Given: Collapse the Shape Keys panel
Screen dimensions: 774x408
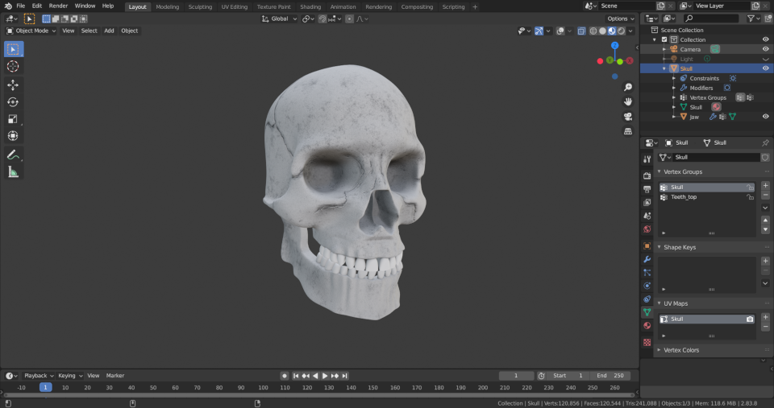Looking at the screenshot, I should [659, 247].
